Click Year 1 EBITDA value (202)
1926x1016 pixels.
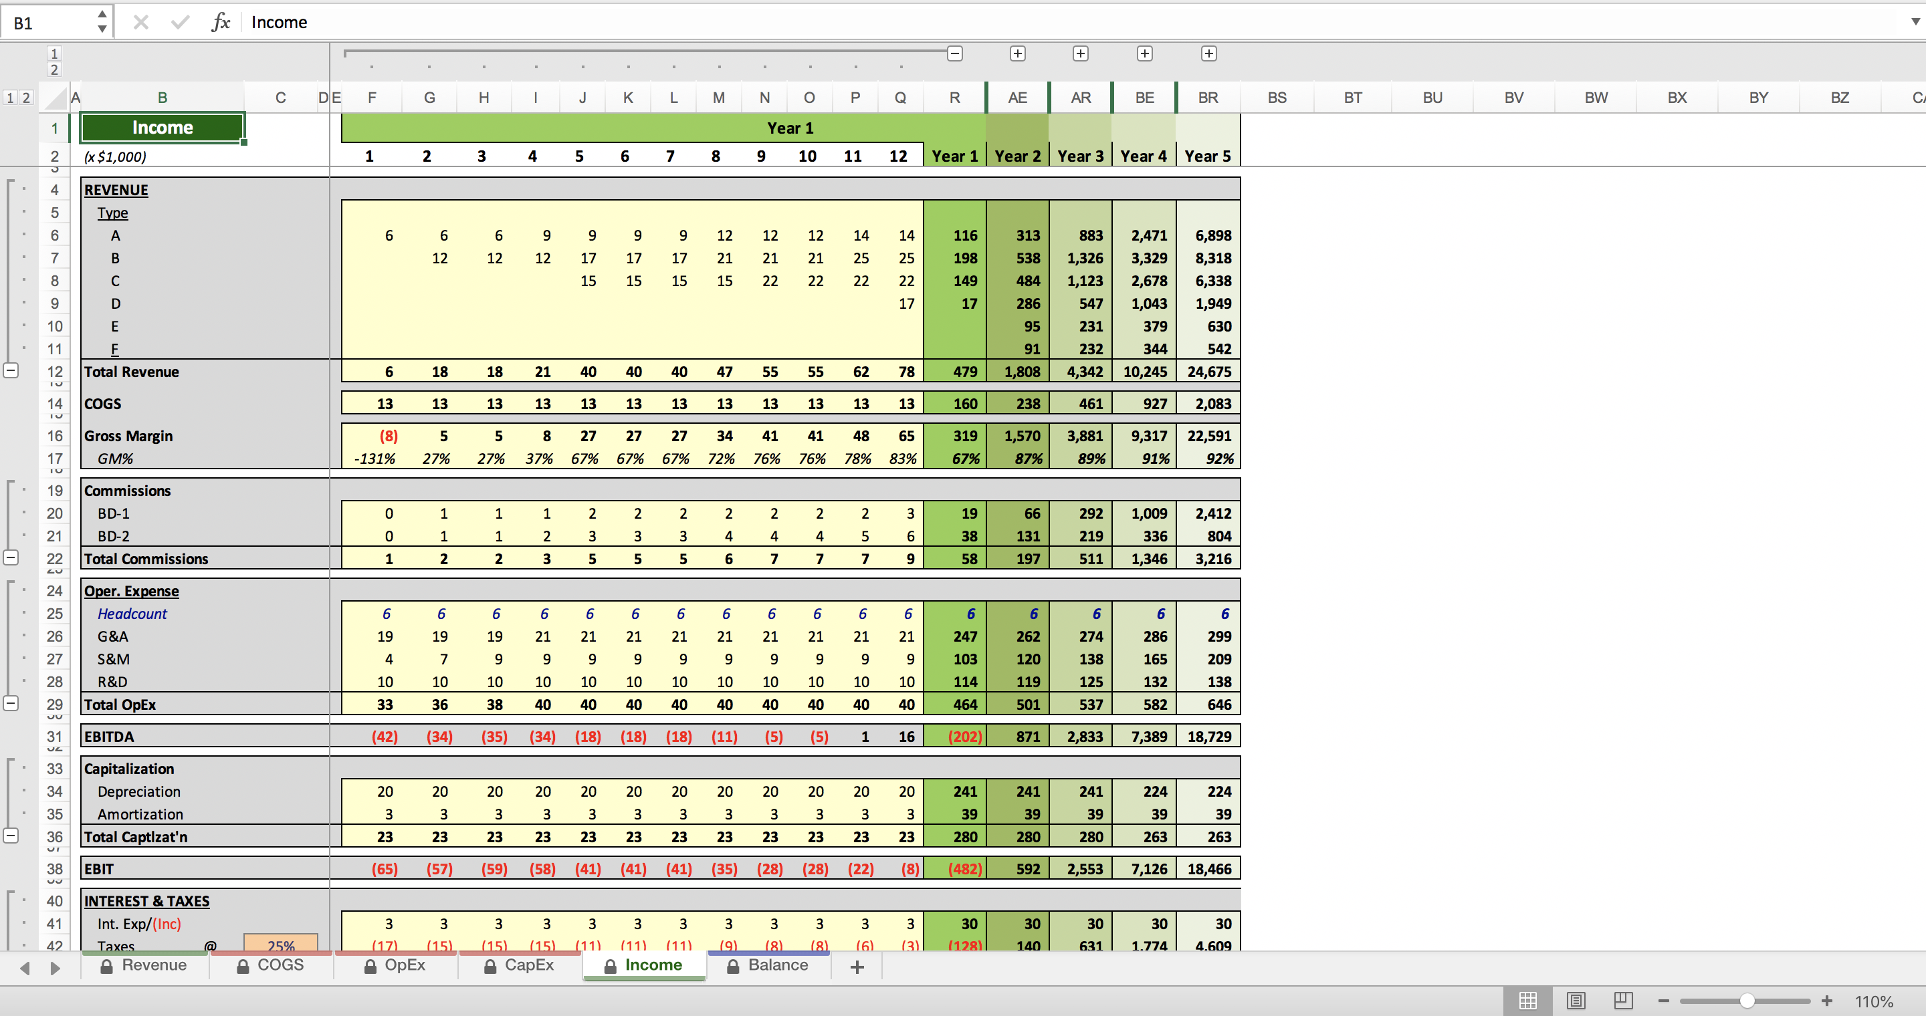(955, 737)
